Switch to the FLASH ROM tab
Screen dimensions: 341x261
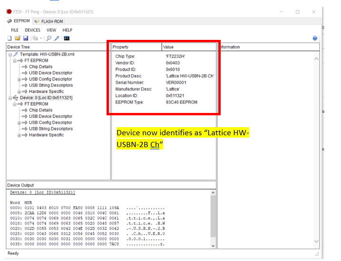[49, 21]
